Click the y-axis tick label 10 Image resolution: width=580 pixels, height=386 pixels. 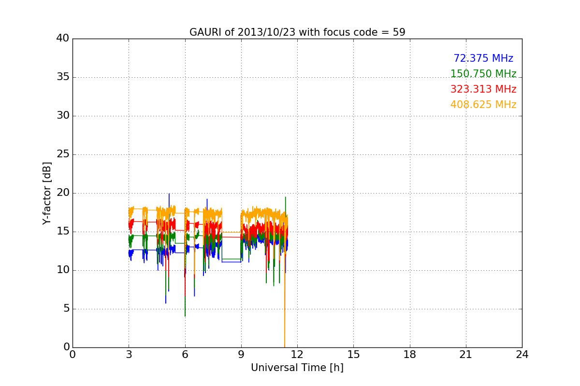(x=63, y=270)
